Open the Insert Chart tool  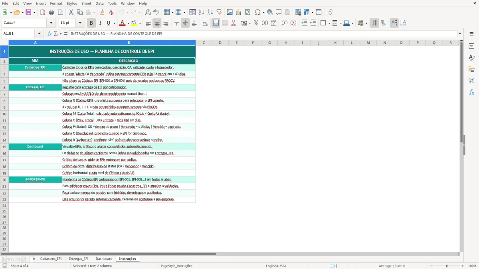tap(238, 12)
